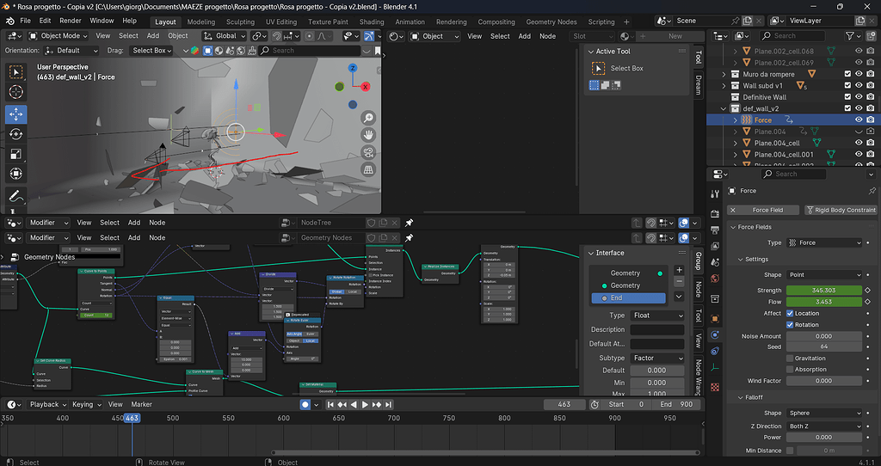Click the Jump to Endpoint last-frame icon

pos(388,404)
